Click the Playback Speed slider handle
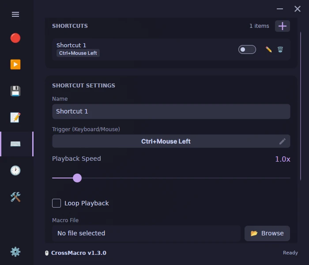This screenshot has width=309, height=265. point(77,178)
